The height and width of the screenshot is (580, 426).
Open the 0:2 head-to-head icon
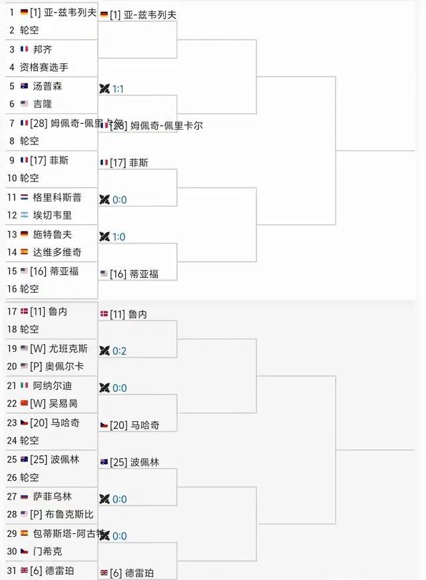[105, 351]
